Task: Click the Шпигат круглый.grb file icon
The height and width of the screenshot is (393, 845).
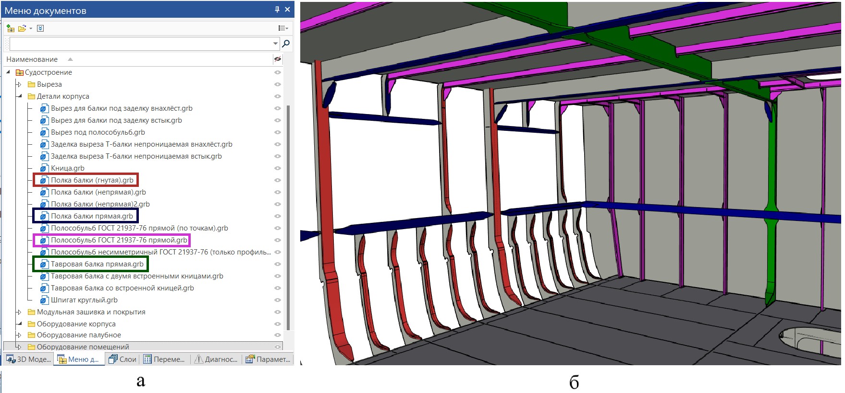Action: click(x=44, y=300)
